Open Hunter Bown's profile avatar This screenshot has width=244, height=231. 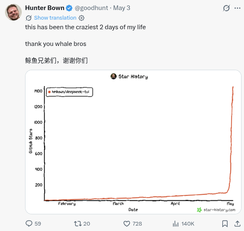coord(13,12)
